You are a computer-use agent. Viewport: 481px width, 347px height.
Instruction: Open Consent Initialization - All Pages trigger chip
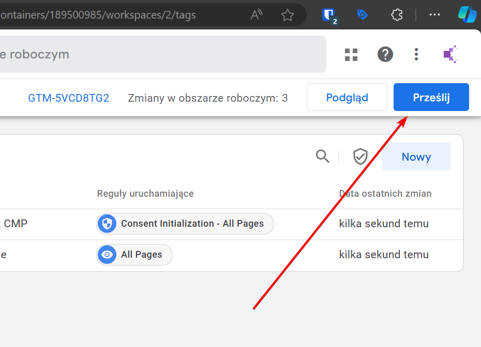[x=185, y=224]
